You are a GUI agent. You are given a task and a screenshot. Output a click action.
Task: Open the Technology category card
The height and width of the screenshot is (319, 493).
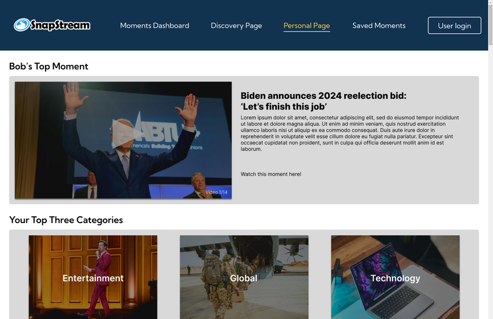click(395, 277)
